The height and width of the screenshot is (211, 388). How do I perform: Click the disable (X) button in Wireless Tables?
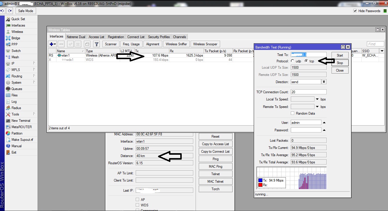(x=78, y=44)
